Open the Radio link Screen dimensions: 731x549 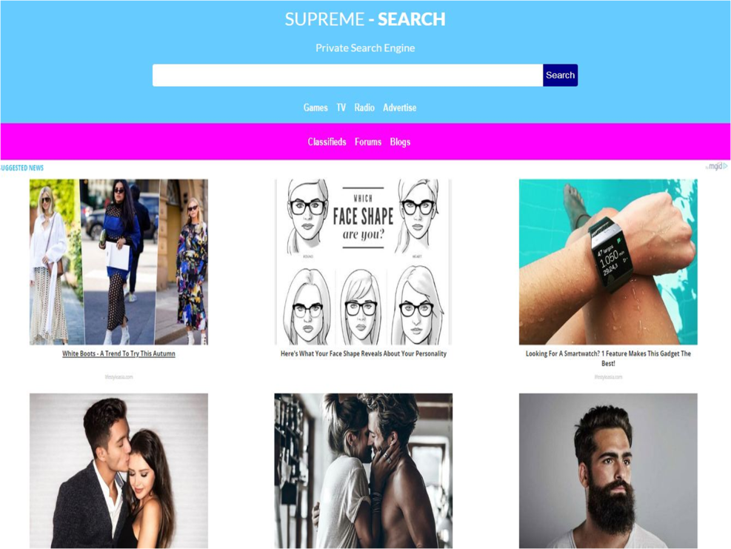364,107
